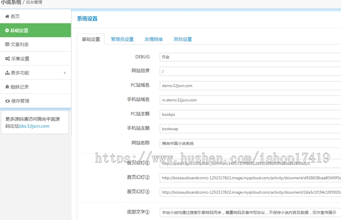The height and width of the screenshot is (220, 341).
Task: Expand the 更多功能 submenu chevron
Action: click(x=65, y=73)
